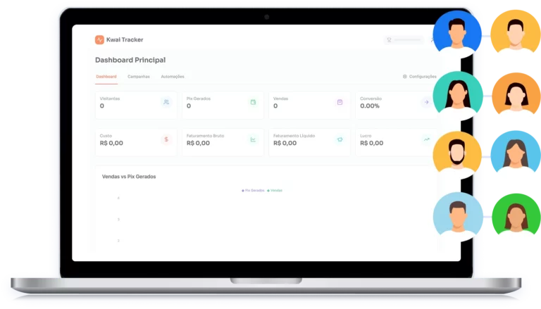Click the Lucro trending line icon

(x=426, y=139)
